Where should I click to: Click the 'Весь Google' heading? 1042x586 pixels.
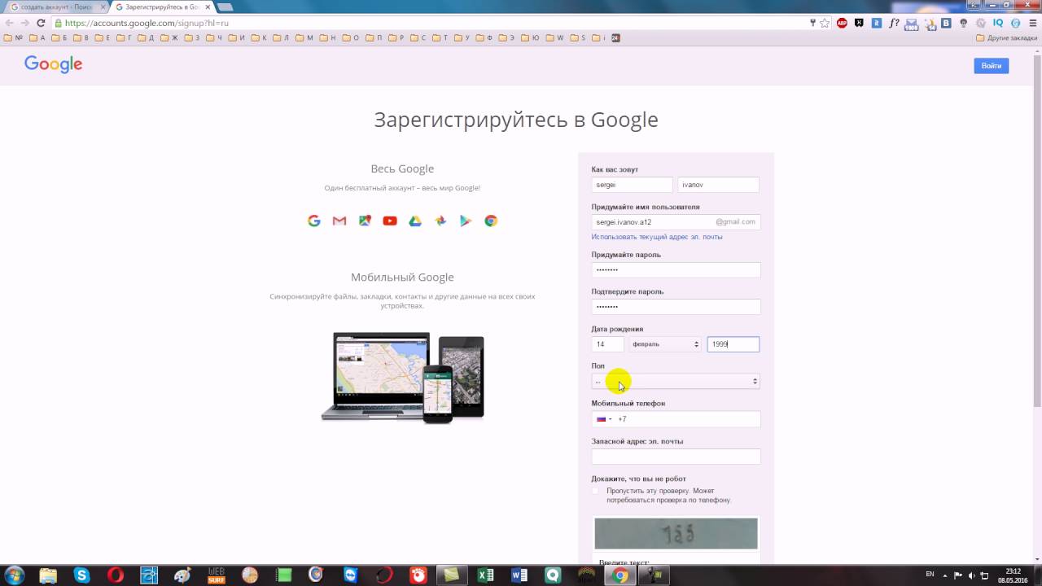402,168
